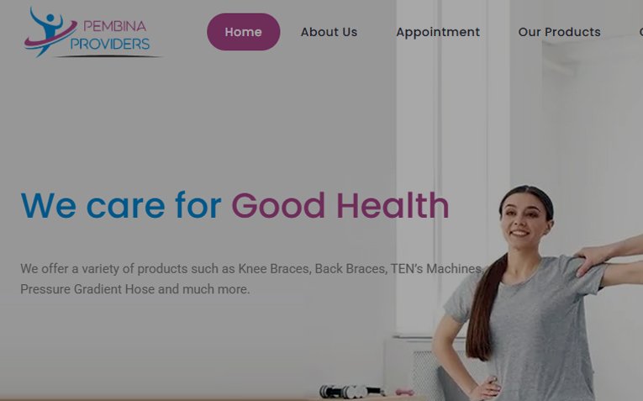Screen dimensions: 643x401
Task: Click the purple swoosh in the logo
Action: pyautogui.click(x=50, y=37)
